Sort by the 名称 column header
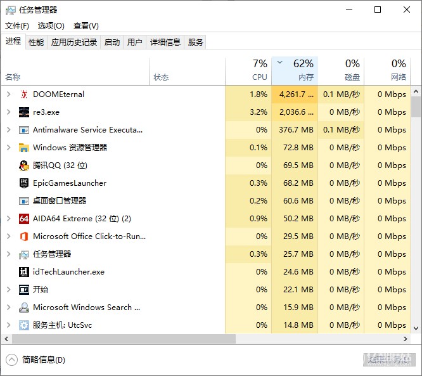This screenshot has height=376, width=422. 75,72
